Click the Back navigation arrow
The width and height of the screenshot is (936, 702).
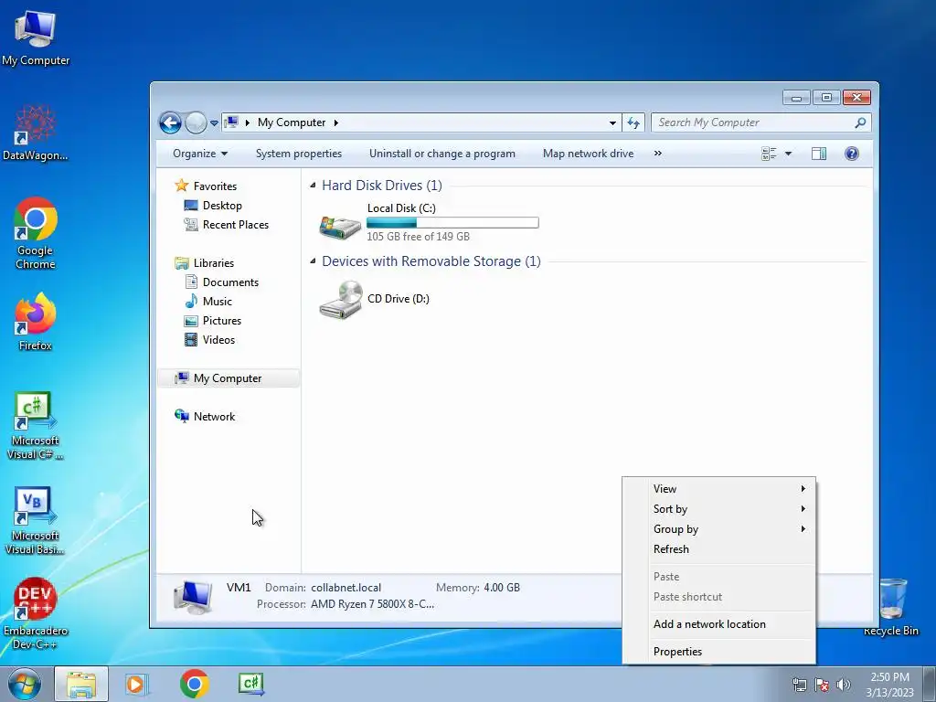click(170, 123)
